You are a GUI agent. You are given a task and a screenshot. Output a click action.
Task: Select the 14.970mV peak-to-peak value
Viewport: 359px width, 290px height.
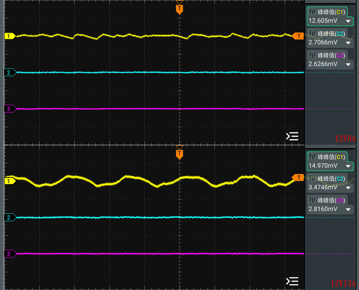(323, 166)
